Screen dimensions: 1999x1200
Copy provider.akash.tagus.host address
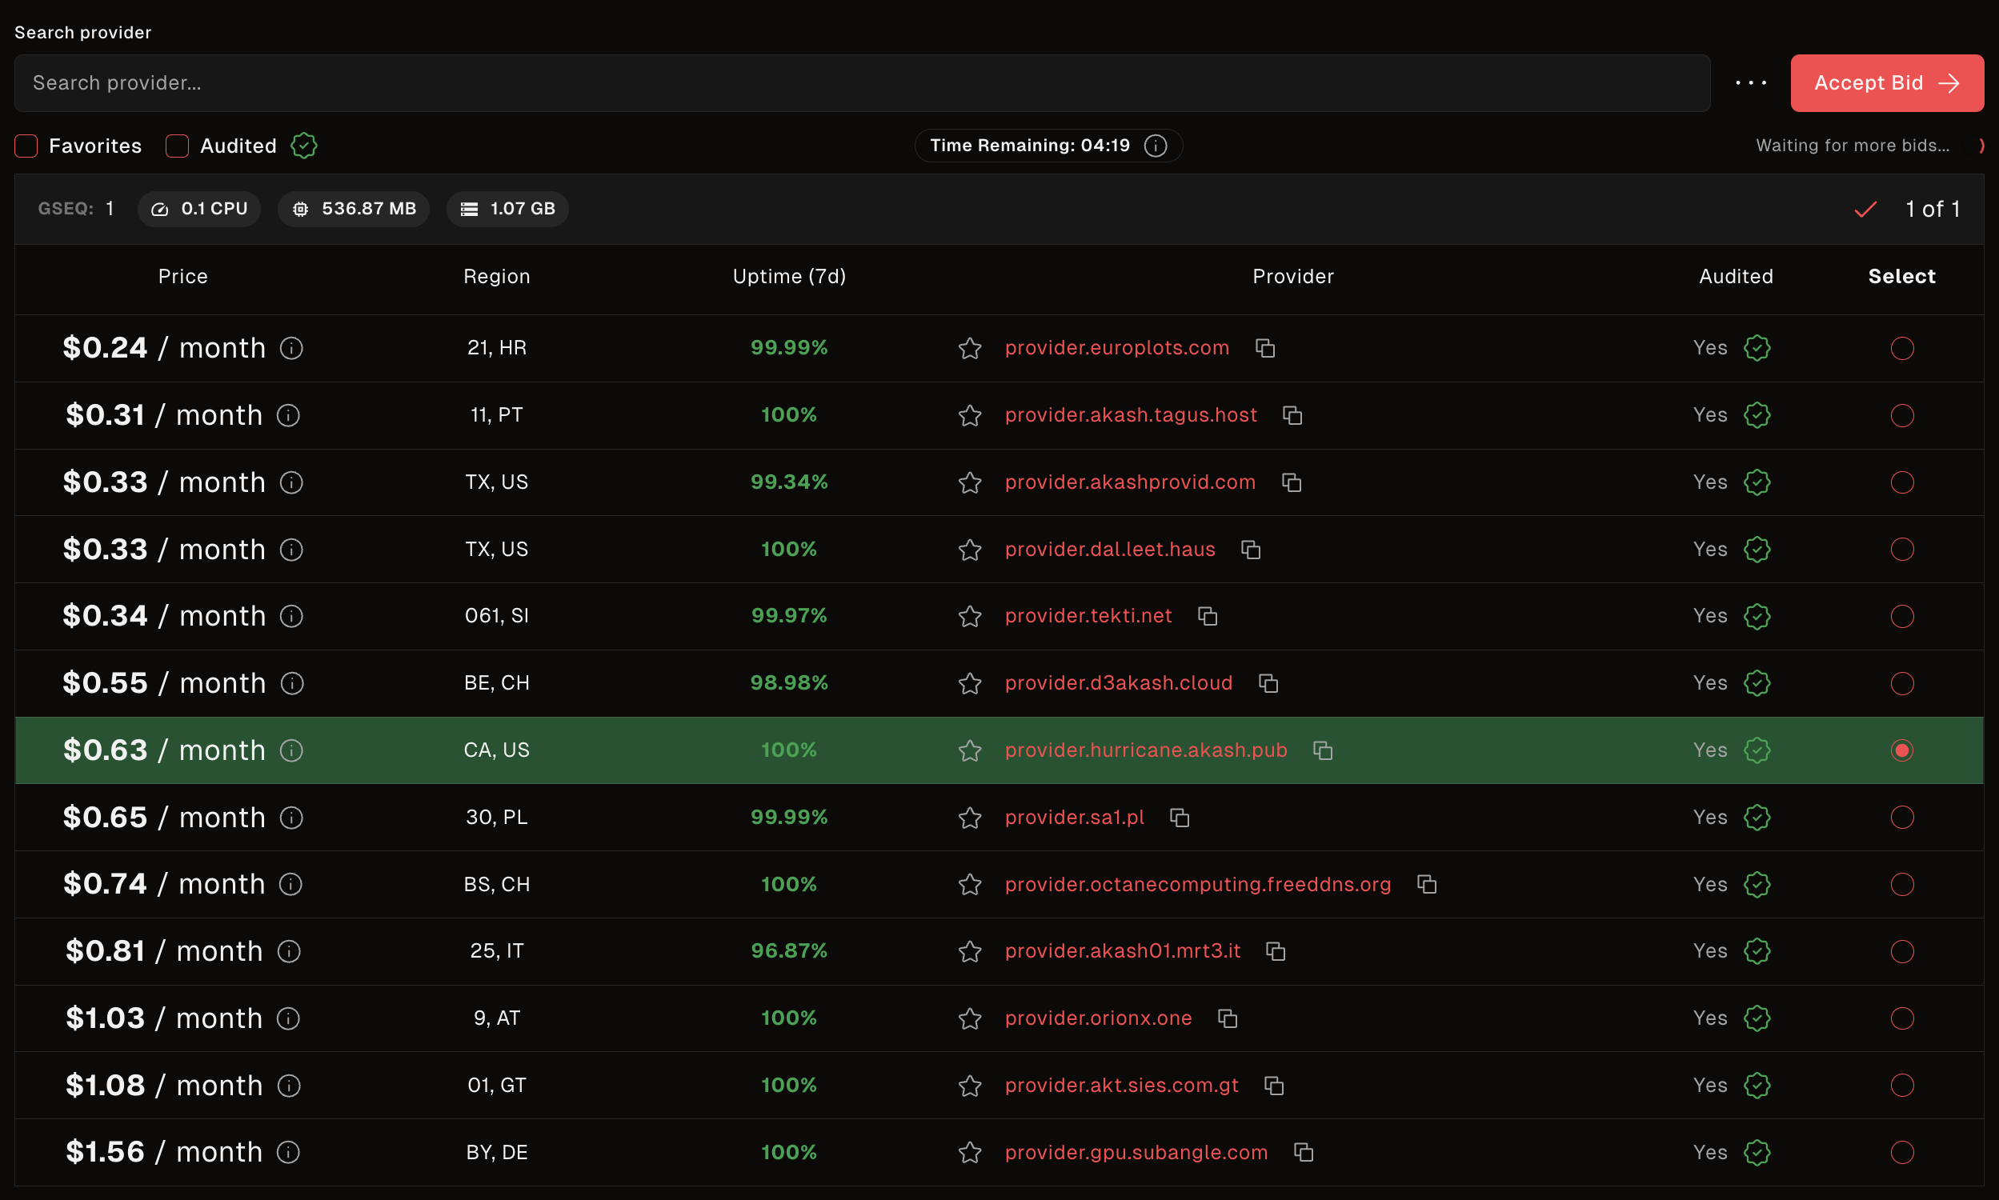pos(1292,416)
